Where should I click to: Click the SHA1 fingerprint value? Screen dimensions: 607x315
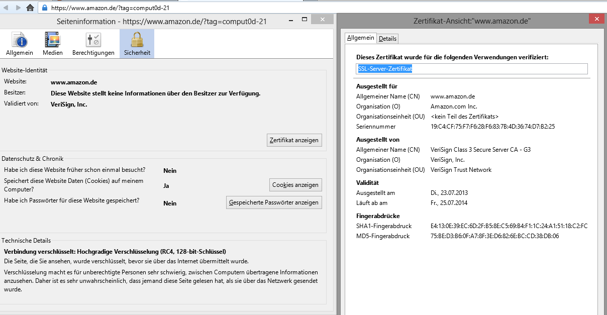click(x=509, y=226)
